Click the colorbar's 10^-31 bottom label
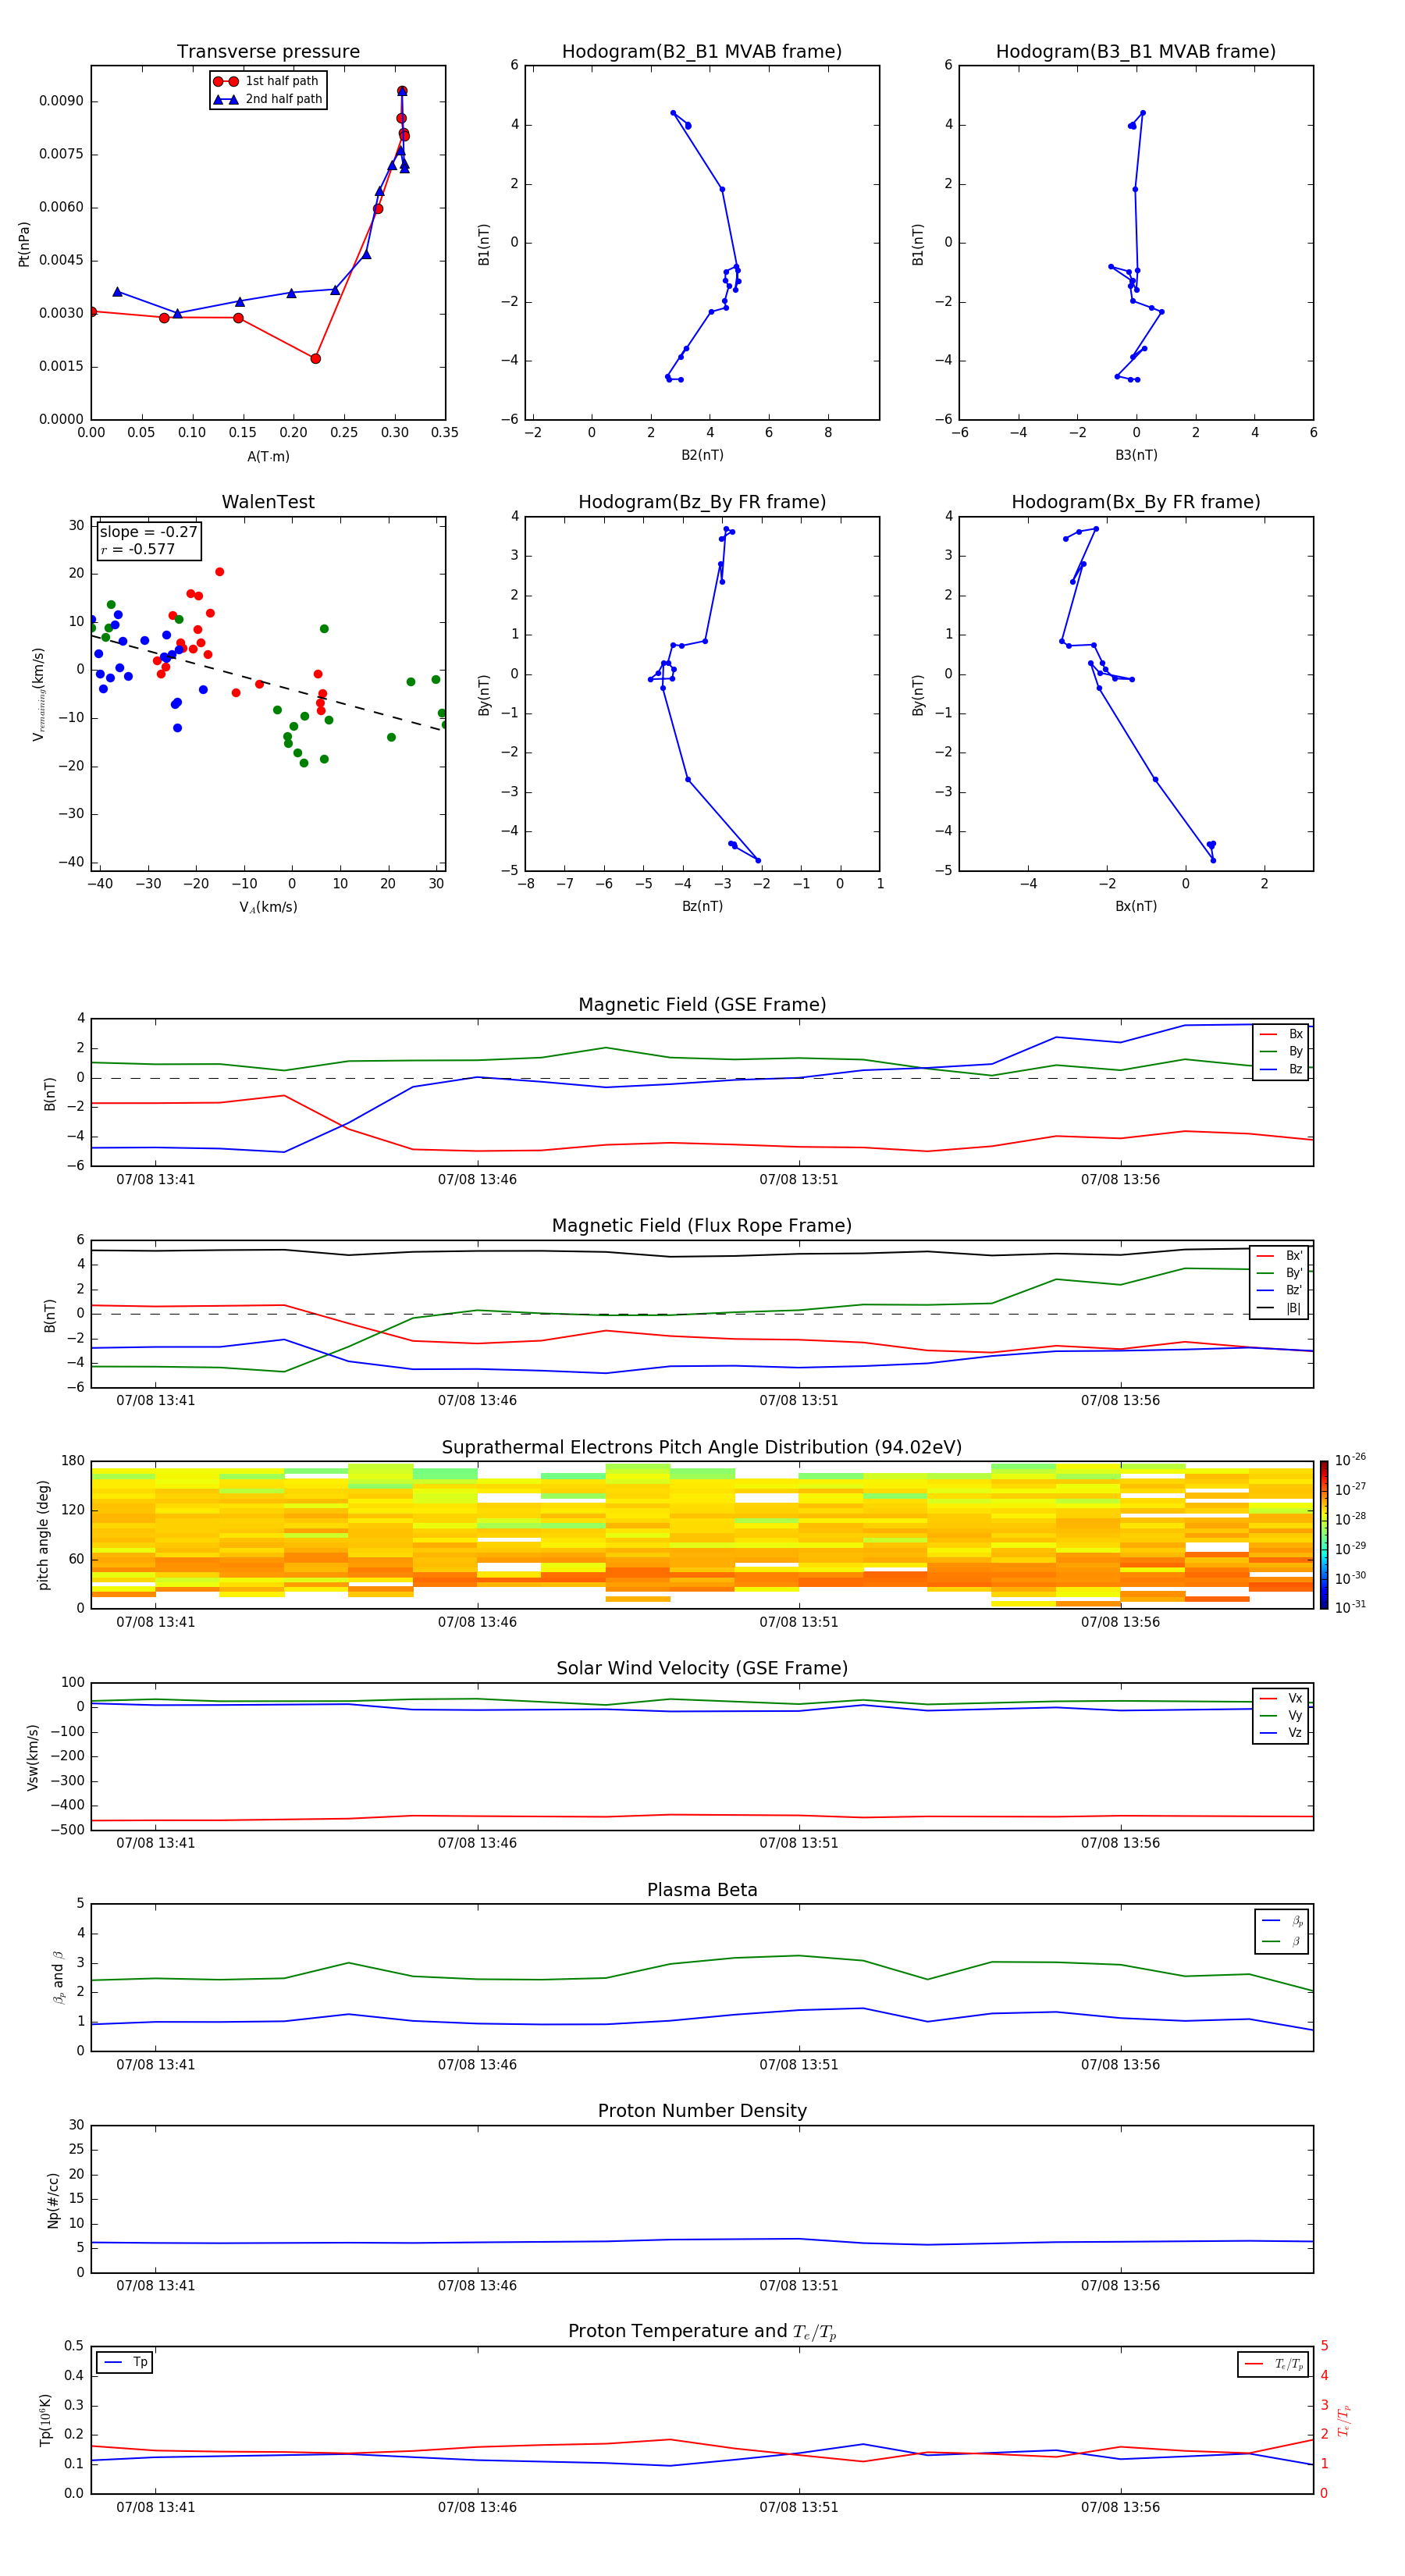1405x2576 pixels. 1351,1607
